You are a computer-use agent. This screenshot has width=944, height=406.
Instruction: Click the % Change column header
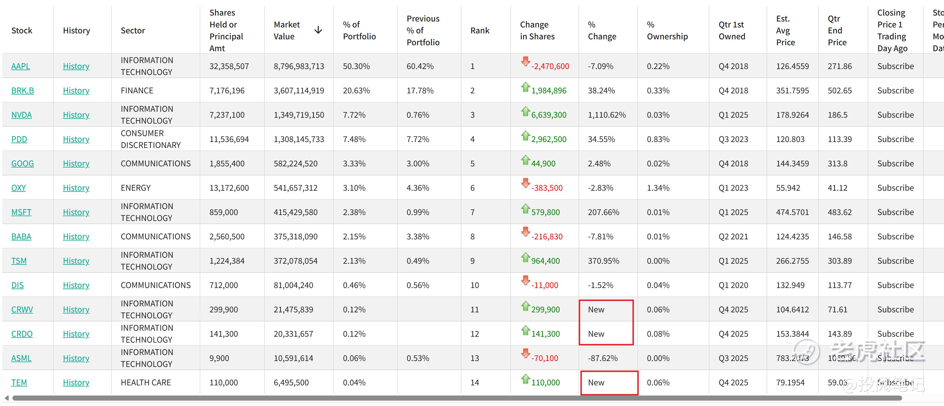click(x=602, y=30)
